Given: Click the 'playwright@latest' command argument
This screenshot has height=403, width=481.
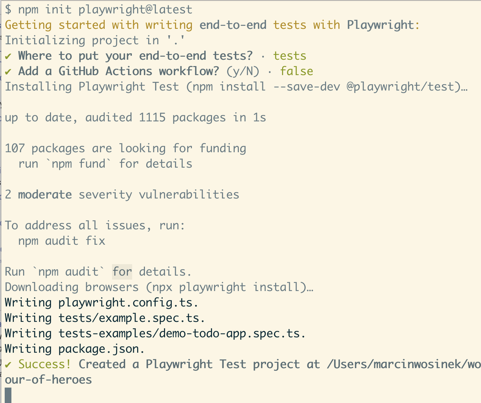Looking at the screenshot, I should pos(136,9).
